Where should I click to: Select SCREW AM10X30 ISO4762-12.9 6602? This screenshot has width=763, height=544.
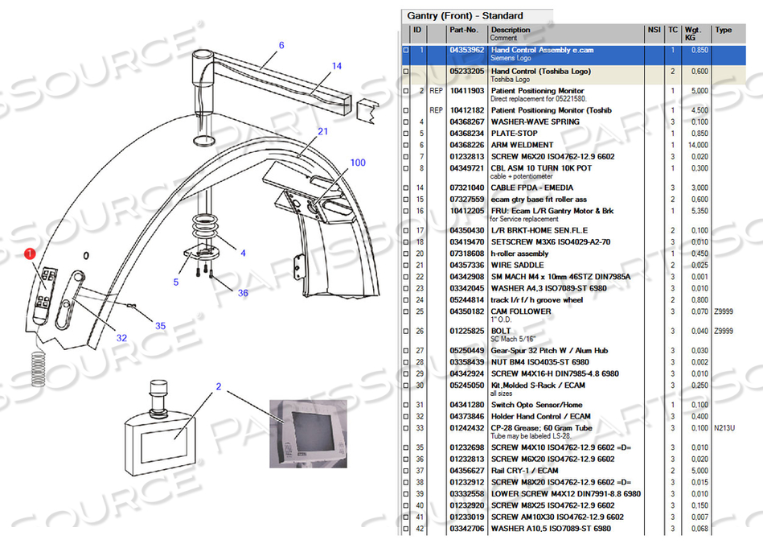[x=557, y=517]
